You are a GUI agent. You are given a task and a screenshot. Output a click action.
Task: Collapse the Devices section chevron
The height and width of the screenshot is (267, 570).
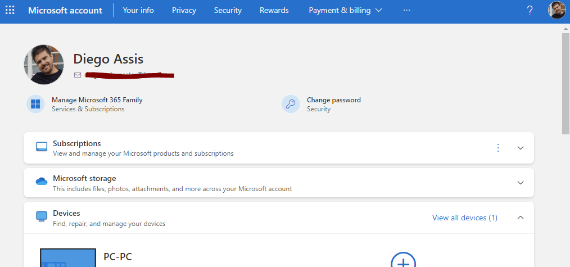coord(521,218)
